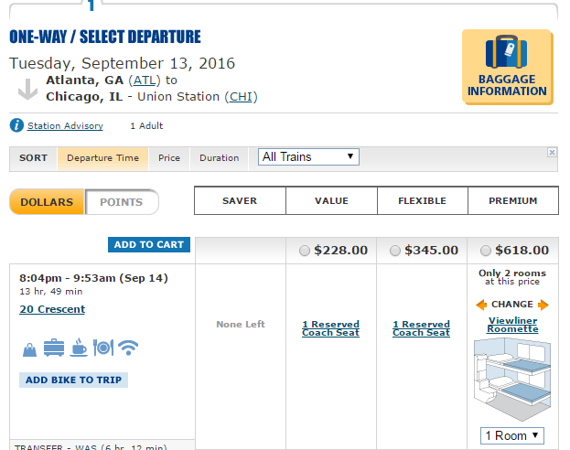
Task: Close the ad with the X
Action: coord(552,152)
